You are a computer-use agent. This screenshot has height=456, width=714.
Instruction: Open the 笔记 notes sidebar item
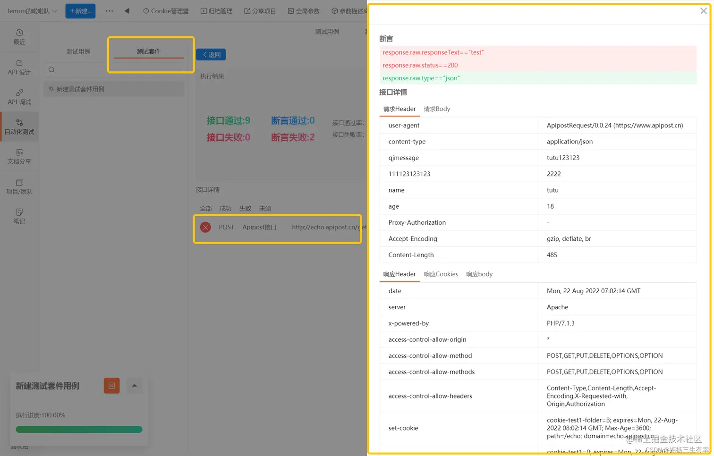click(x=19, y=216)
